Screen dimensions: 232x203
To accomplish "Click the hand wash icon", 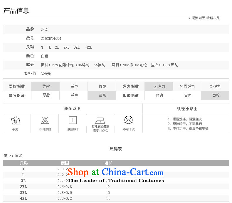I will tap(15, 121).
